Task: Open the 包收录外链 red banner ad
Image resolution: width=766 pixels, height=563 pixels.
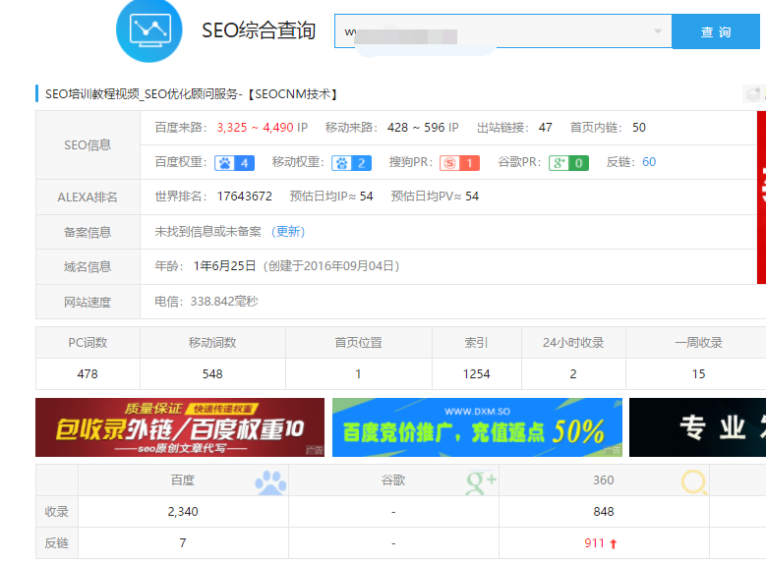Action: pyautogui.click(x=180, y=427)
